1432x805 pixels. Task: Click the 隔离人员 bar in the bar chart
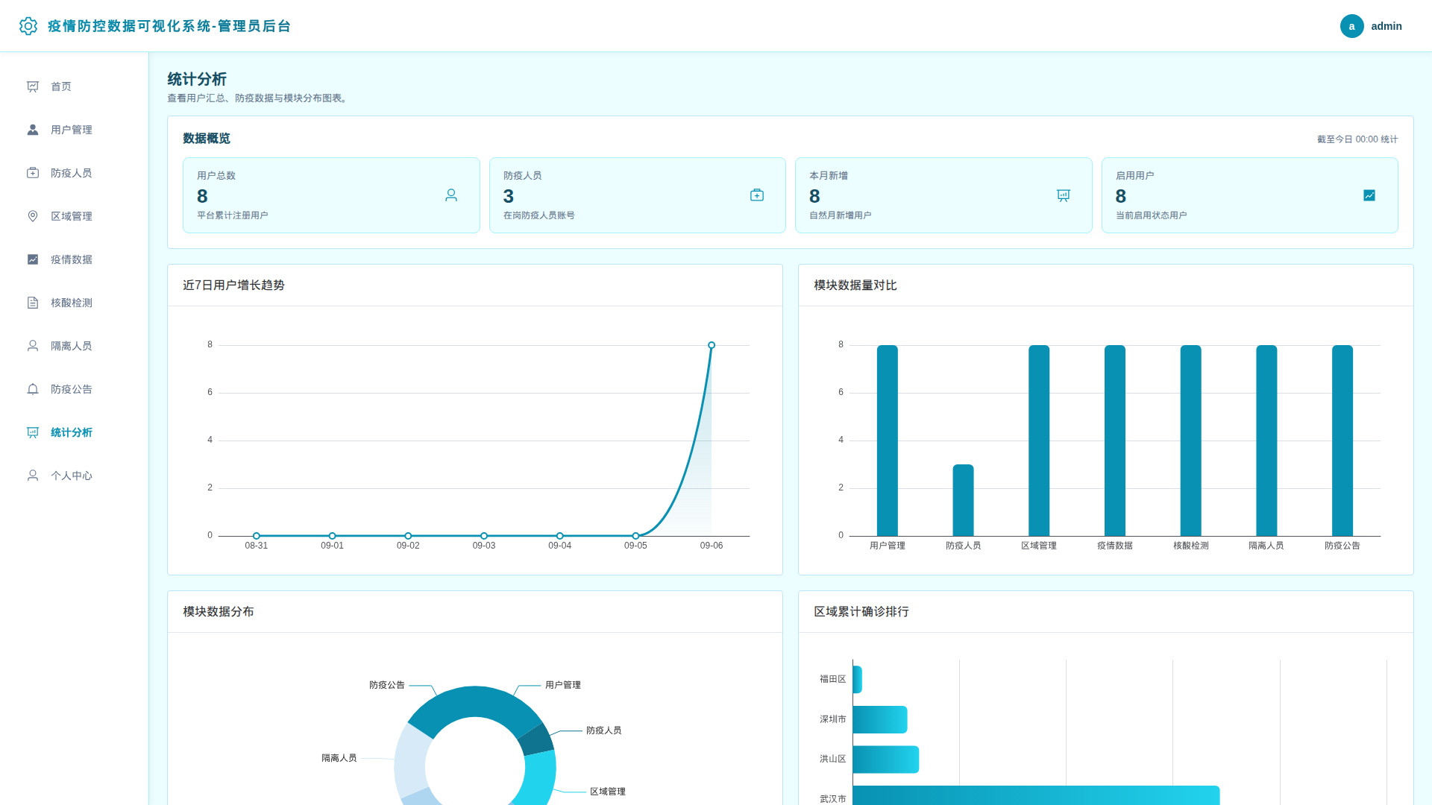coord(1266,441)
